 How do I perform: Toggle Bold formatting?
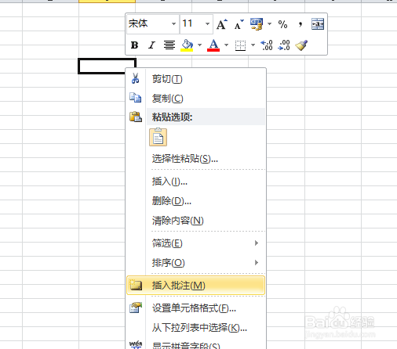134,45
